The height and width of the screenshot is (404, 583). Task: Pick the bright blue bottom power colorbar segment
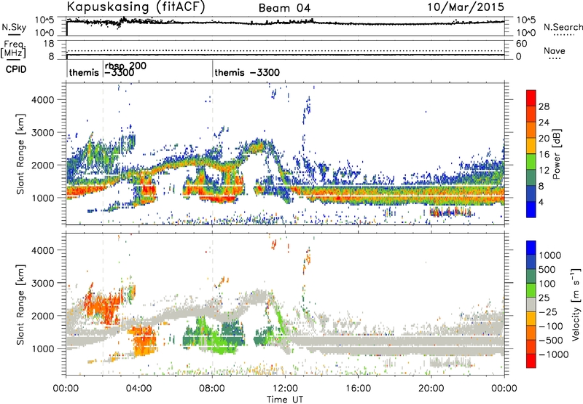531,210
